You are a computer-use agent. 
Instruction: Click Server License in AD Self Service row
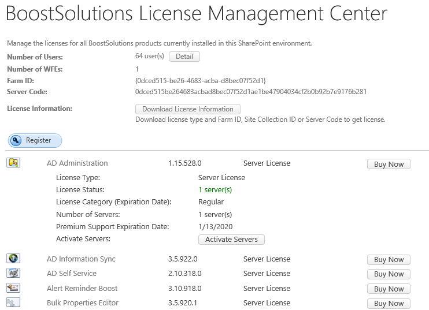pos(267,274)
